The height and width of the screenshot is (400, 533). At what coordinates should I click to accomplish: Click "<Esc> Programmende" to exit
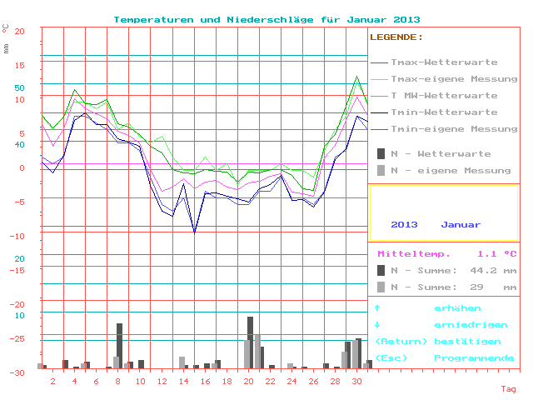(x=444, y=357)
